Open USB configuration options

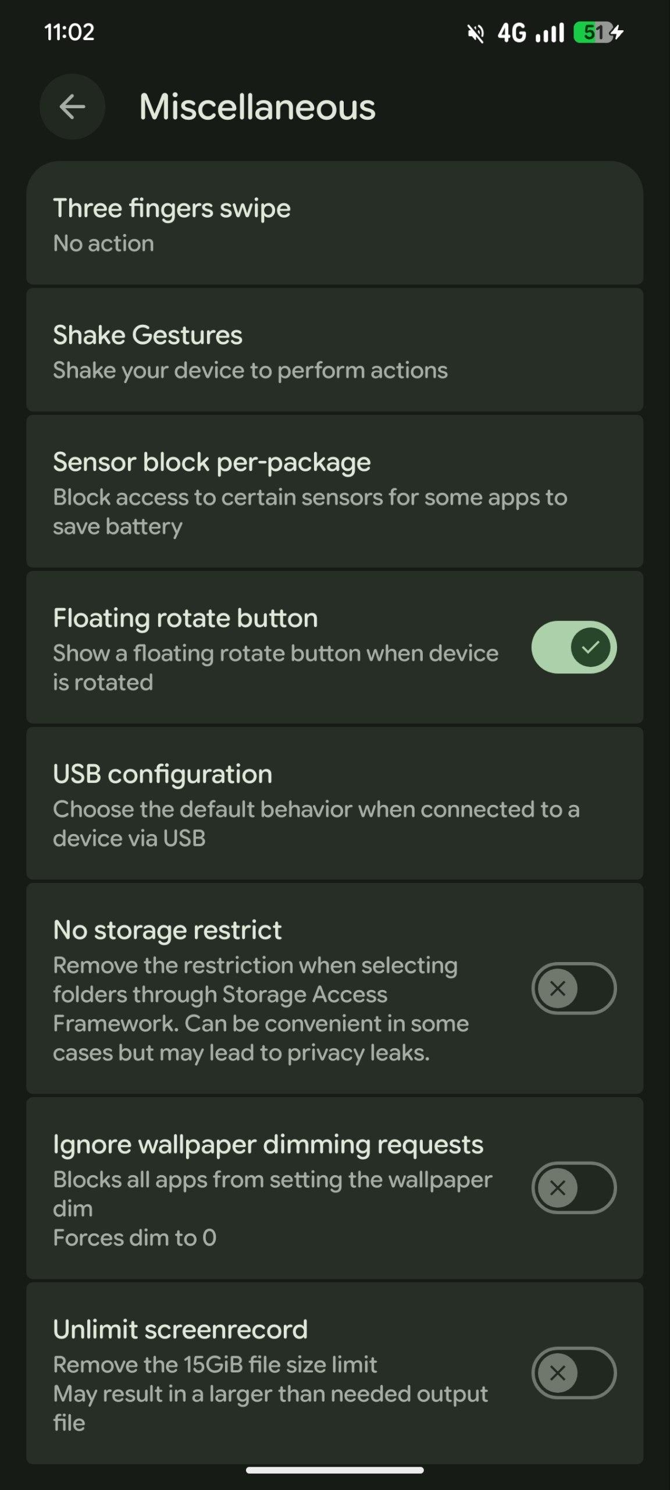[x=334, y=804]
